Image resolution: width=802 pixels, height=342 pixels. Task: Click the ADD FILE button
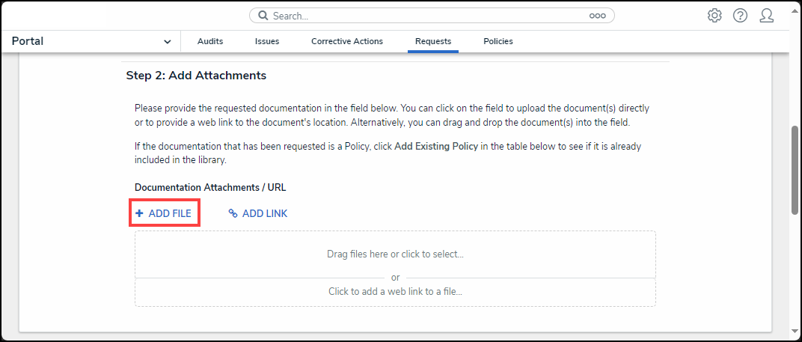(x=164, y=214)
